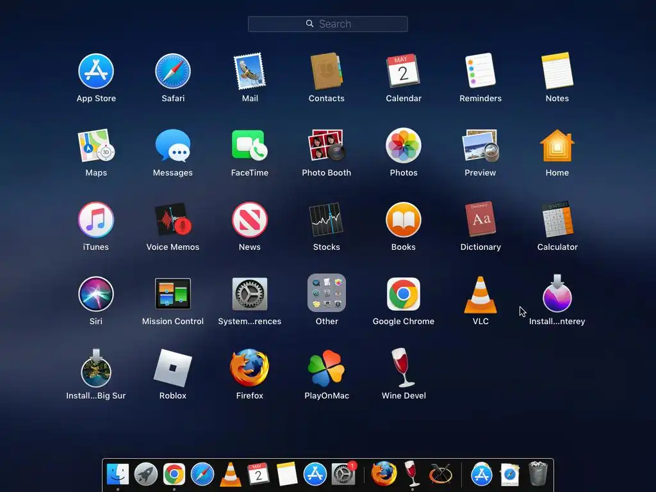Click the XQuartz icon in the Dock
This screenshot has width=656, height=492.
(x=440, y=475)
